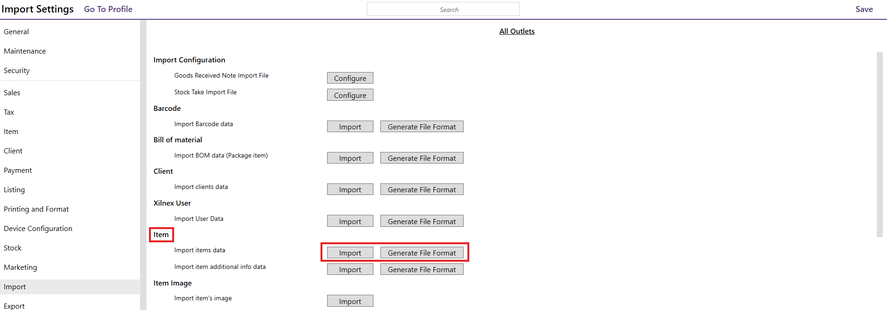This screenshot has width=887, height=310.
Task: Click the Search input field
Action: coord(443,9)
